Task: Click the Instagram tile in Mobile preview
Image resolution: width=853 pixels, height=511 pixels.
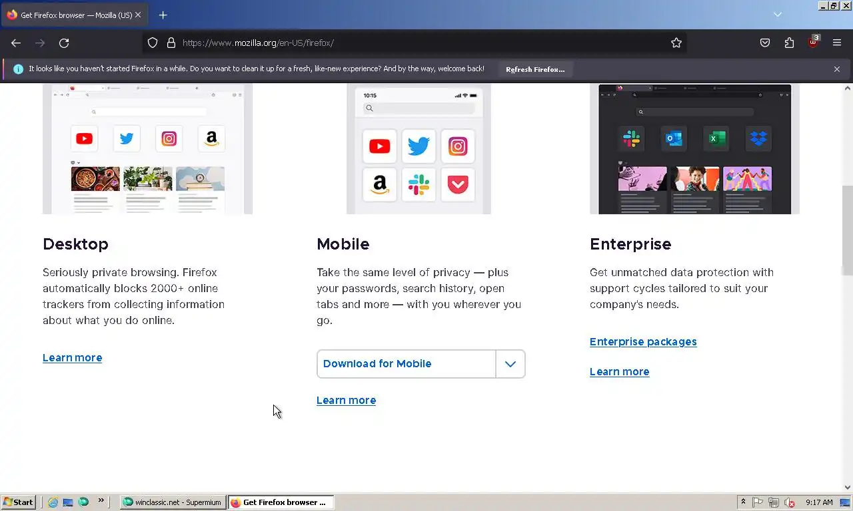Action: (458, 146)
